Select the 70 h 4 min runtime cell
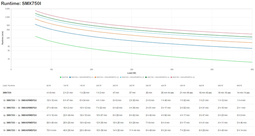Screen dimensions: 255x136 point(52,130)
